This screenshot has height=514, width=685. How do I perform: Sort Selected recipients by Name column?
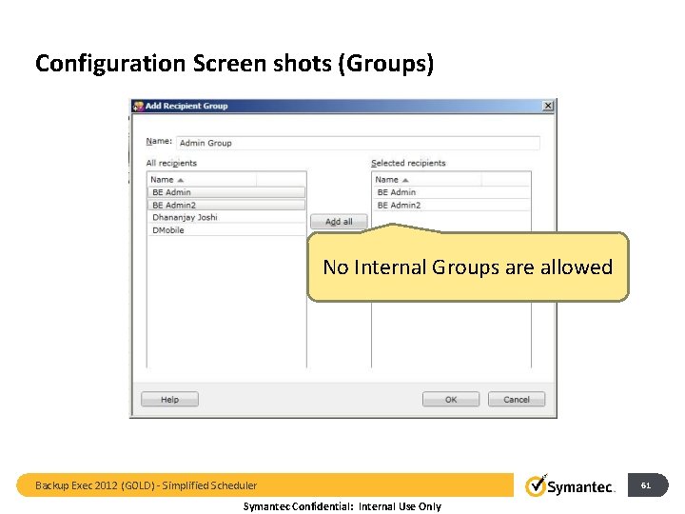click(x=427, y=179)
